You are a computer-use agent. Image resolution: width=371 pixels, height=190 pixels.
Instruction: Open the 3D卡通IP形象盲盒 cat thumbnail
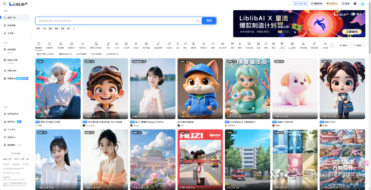[200, 88]
